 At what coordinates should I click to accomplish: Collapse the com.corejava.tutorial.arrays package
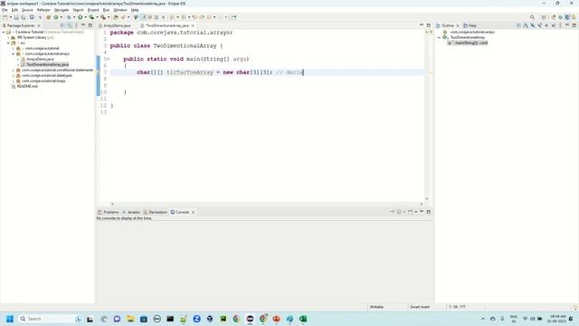click(14, 54)
